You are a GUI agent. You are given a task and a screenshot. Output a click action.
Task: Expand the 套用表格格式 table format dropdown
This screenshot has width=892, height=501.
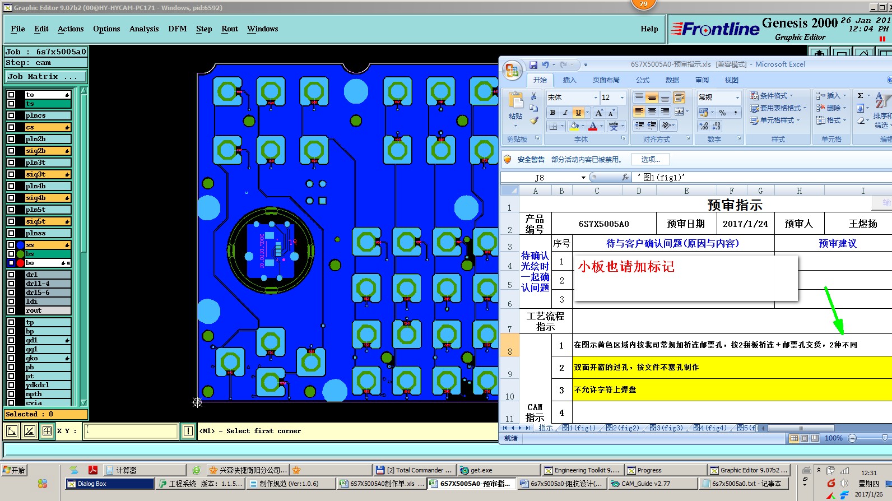coord(805,108)
